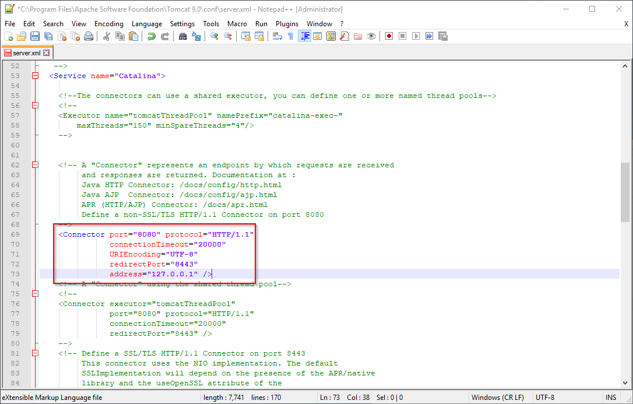The image size is (633, 404).
Task: Click the Stop Recording macro icon
Action: (x=403, y=36)
